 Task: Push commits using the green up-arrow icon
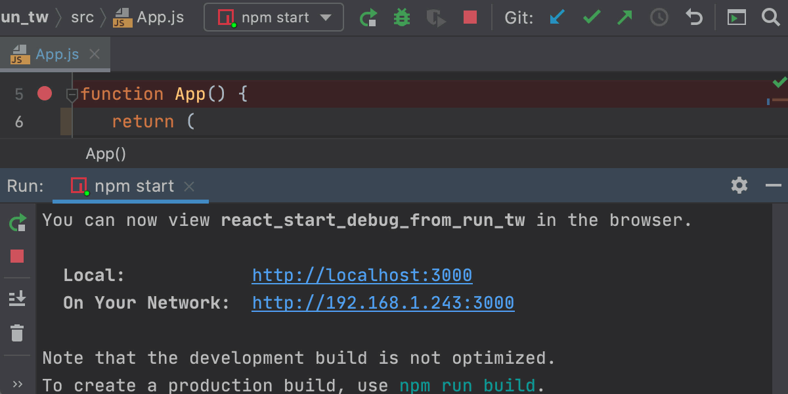624,18
